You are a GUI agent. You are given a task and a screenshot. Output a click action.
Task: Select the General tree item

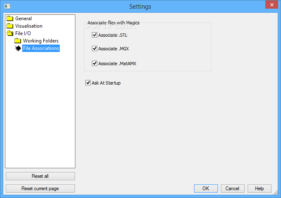tap(23, 19)
